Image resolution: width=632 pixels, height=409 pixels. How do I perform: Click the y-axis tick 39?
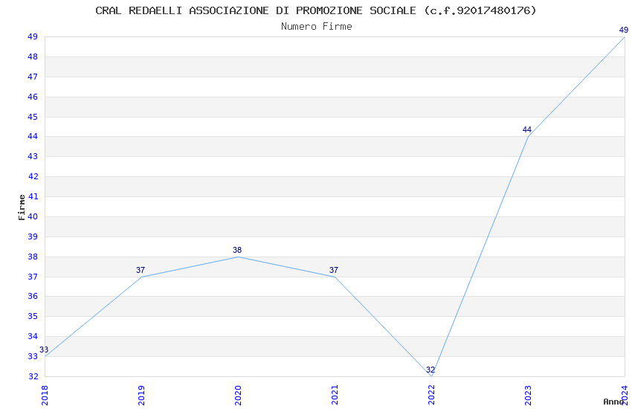point(33,236)
